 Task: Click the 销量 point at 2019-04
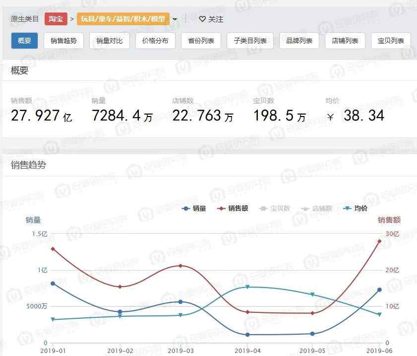tap(247, 335)
